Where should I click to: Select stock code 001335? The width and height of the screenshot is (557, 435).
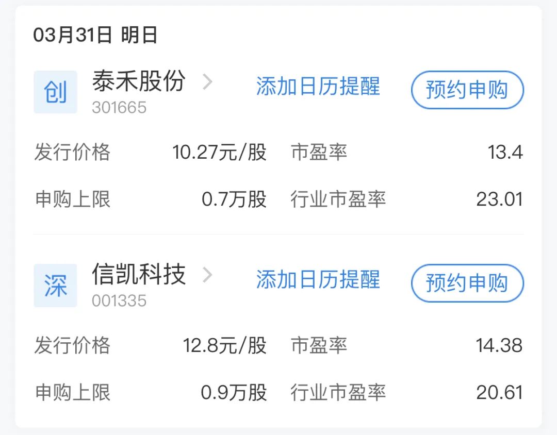point(119,300)
